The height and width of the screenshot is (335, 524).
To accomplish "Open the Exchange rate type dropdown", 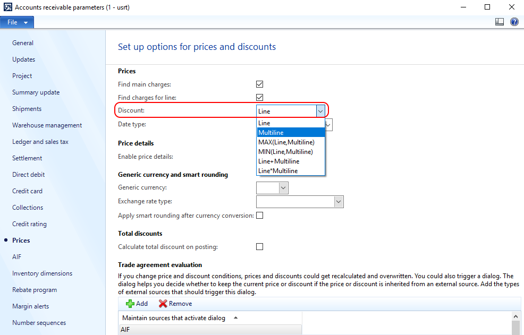I will point(339,202).
